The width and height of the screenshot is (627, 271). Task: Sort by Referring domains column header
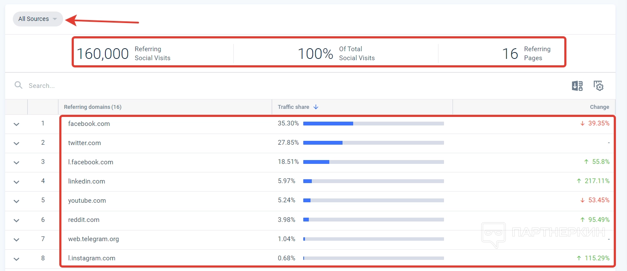[x=93, y=107]
